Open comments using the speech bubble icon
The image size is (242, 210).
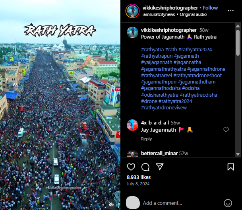[x=145, y=167]
